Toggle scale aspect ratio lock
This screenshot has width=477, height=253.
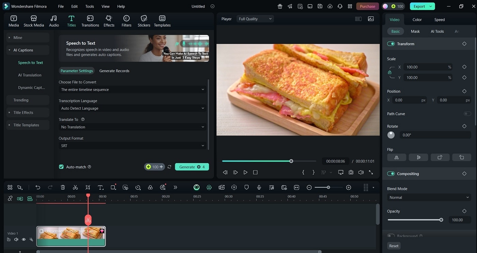click(x=390, y=72)
